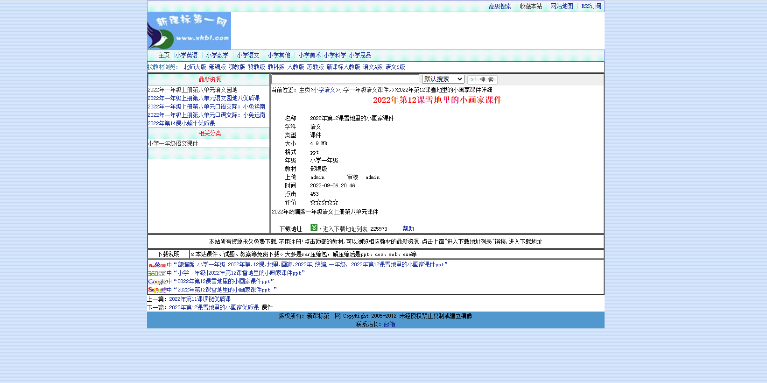The image size is (767, 383).
Task: Click the Sogou search logo
Action: pyautogui.click(x=157, y=290)
